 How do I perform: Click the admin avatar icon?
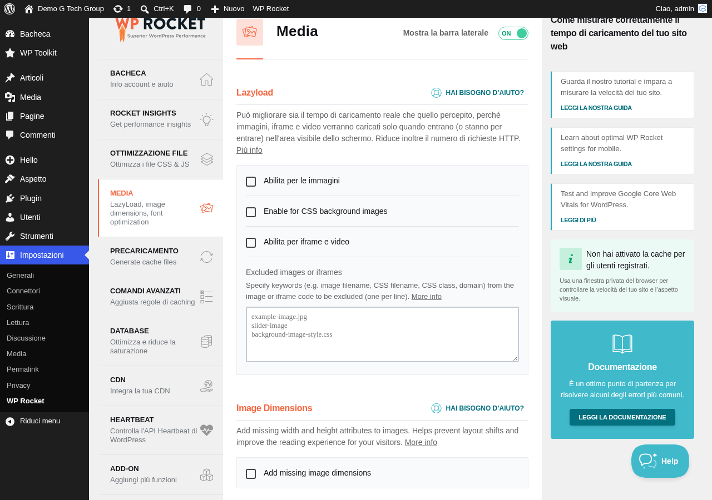click(x=703, y=8)
